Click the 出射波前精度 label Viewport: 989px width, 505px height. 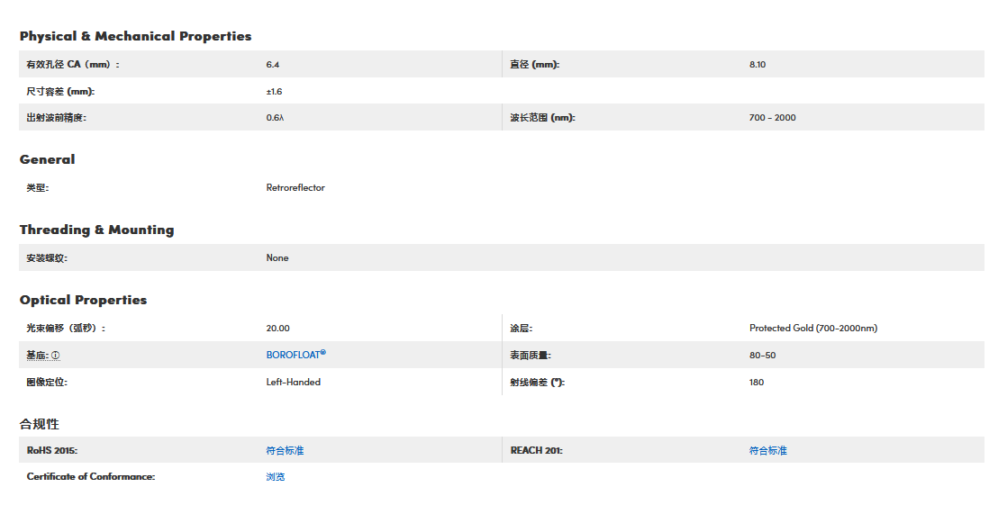(56, 117)
